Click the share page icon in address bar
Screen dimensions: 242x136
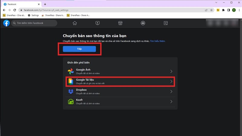pyautogui.click(x=206, y=10)
